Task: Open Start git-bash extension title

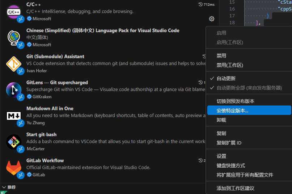Action: 41,134
